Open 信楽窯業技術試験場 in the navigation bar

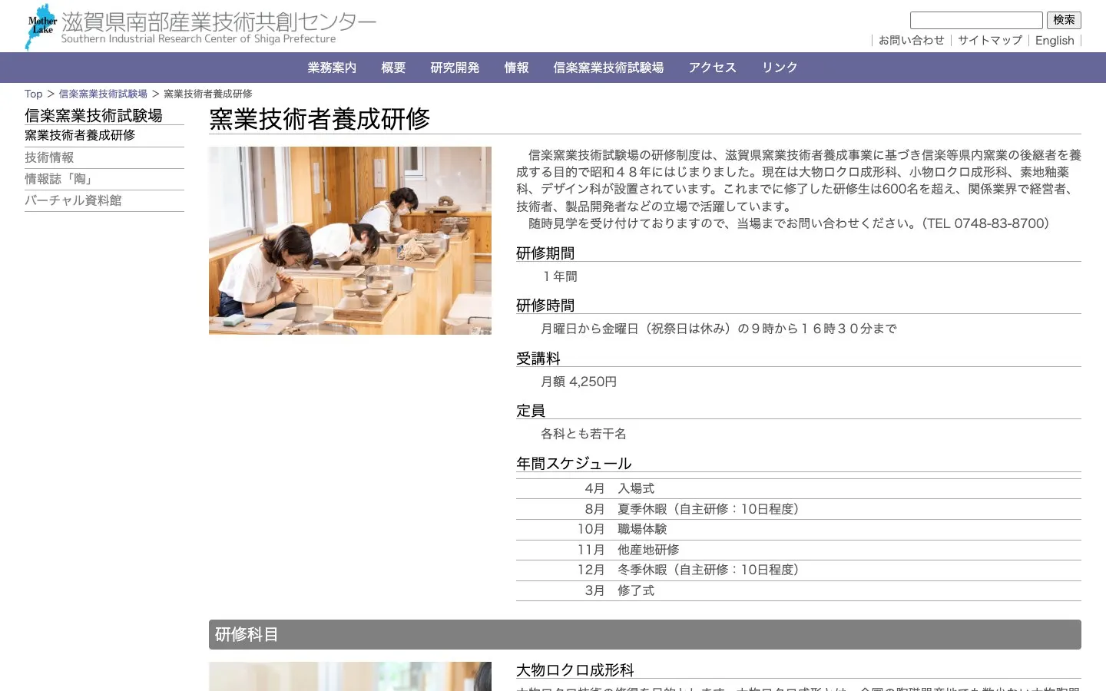coord(608,68)
